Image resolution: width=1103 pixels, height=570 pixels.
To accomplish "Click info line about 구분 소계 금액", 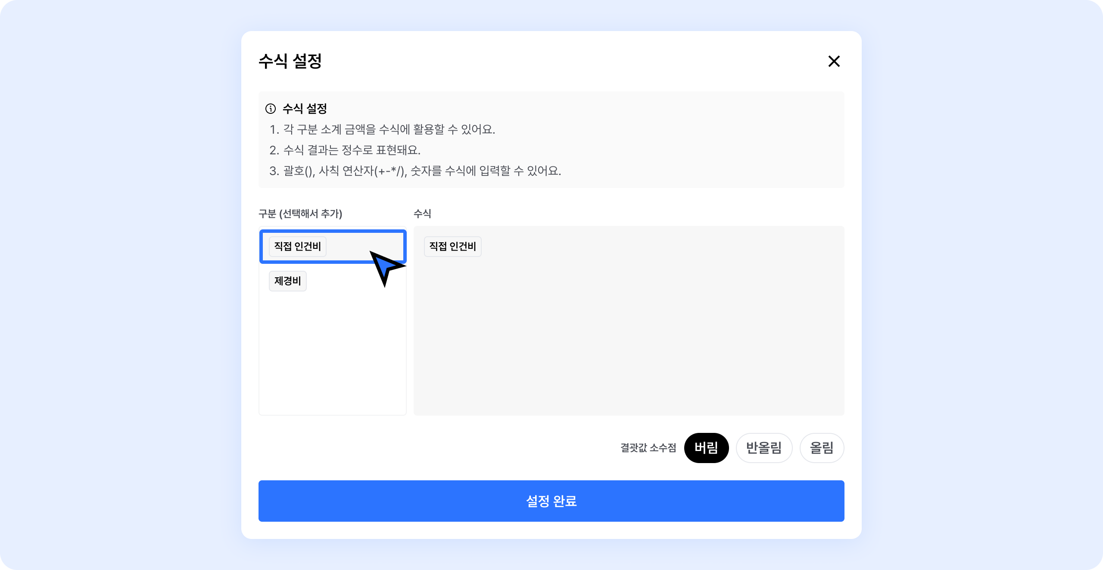I will (x=382, y=129).
